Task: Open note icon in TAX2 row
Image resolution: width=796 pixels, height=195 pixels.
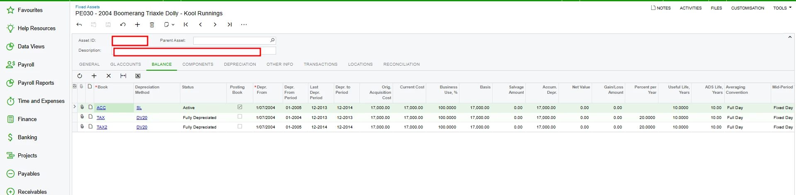Action: (90, 126)
